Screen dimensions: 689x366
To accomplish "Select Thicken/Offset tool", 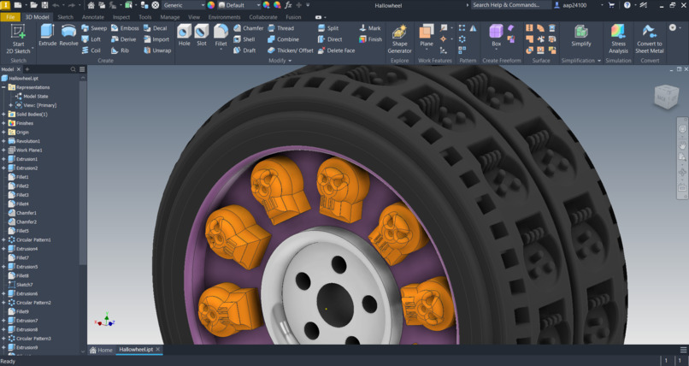I will pyautogui.click(x=291, y=50).
